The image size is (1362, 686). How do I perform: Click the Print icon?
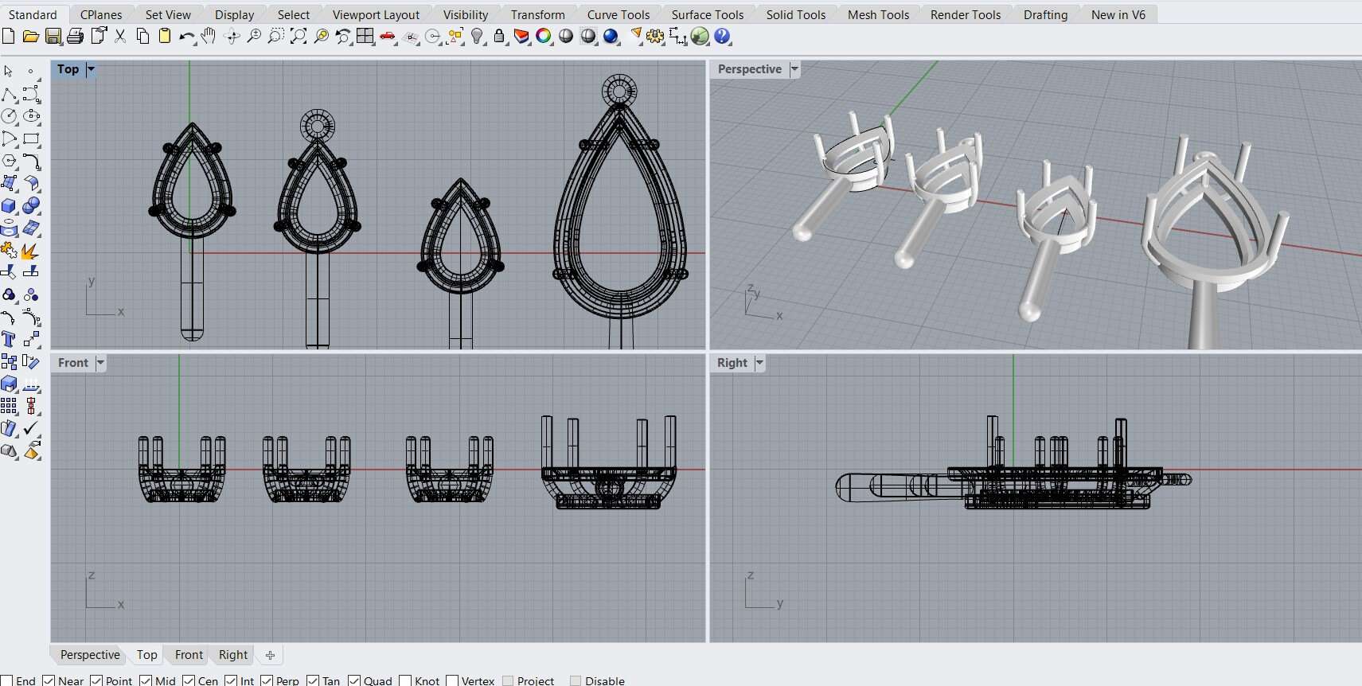pos(76,36)
